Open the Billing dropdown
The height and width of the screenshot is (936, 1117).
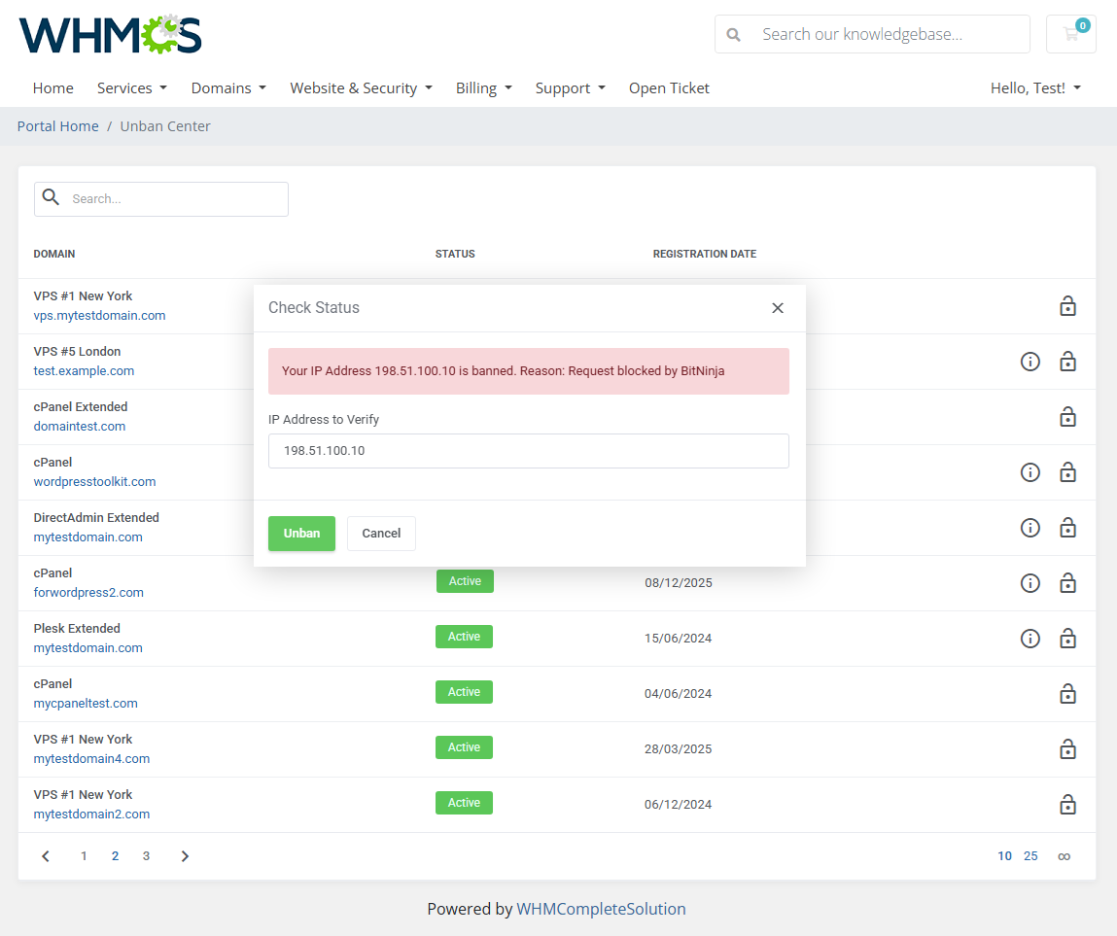483,87
